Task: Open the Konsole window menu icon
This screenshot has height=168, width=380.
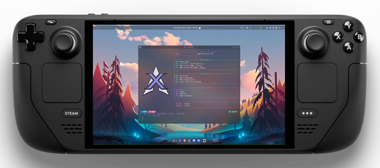Action: 140,47
